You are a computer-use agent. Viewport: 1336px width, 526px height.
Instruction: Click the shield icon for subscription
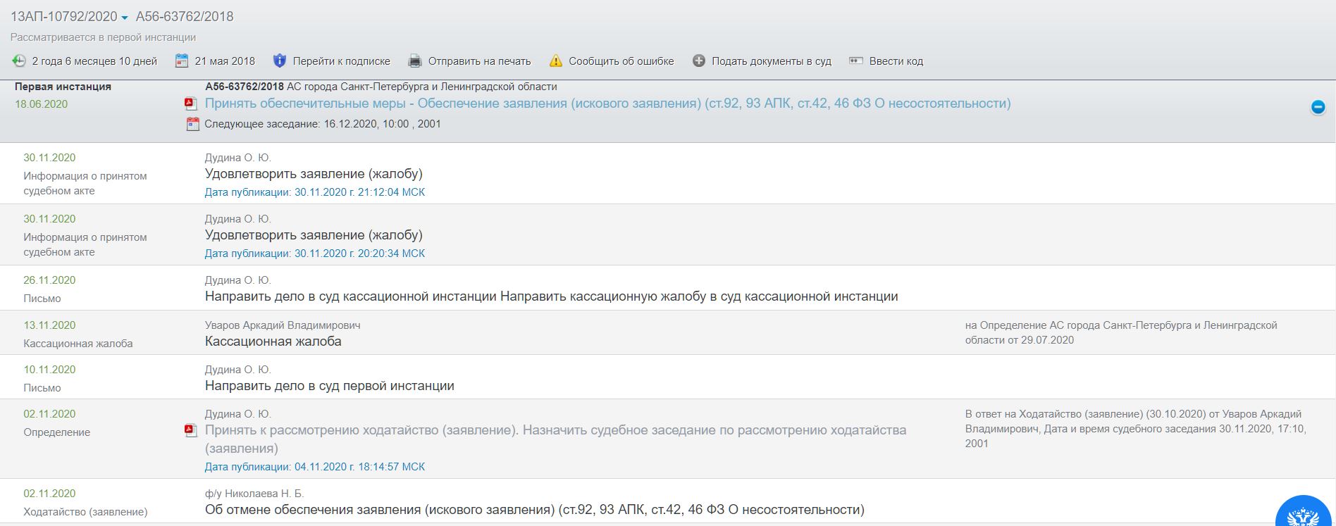280,61
